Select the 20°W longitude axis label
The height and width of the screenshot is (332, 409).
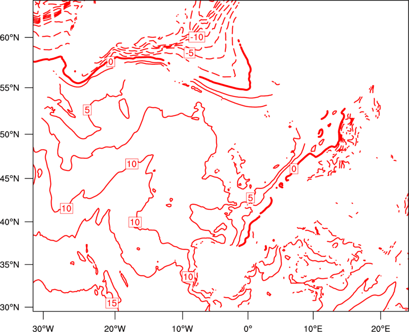pos(115,328)
